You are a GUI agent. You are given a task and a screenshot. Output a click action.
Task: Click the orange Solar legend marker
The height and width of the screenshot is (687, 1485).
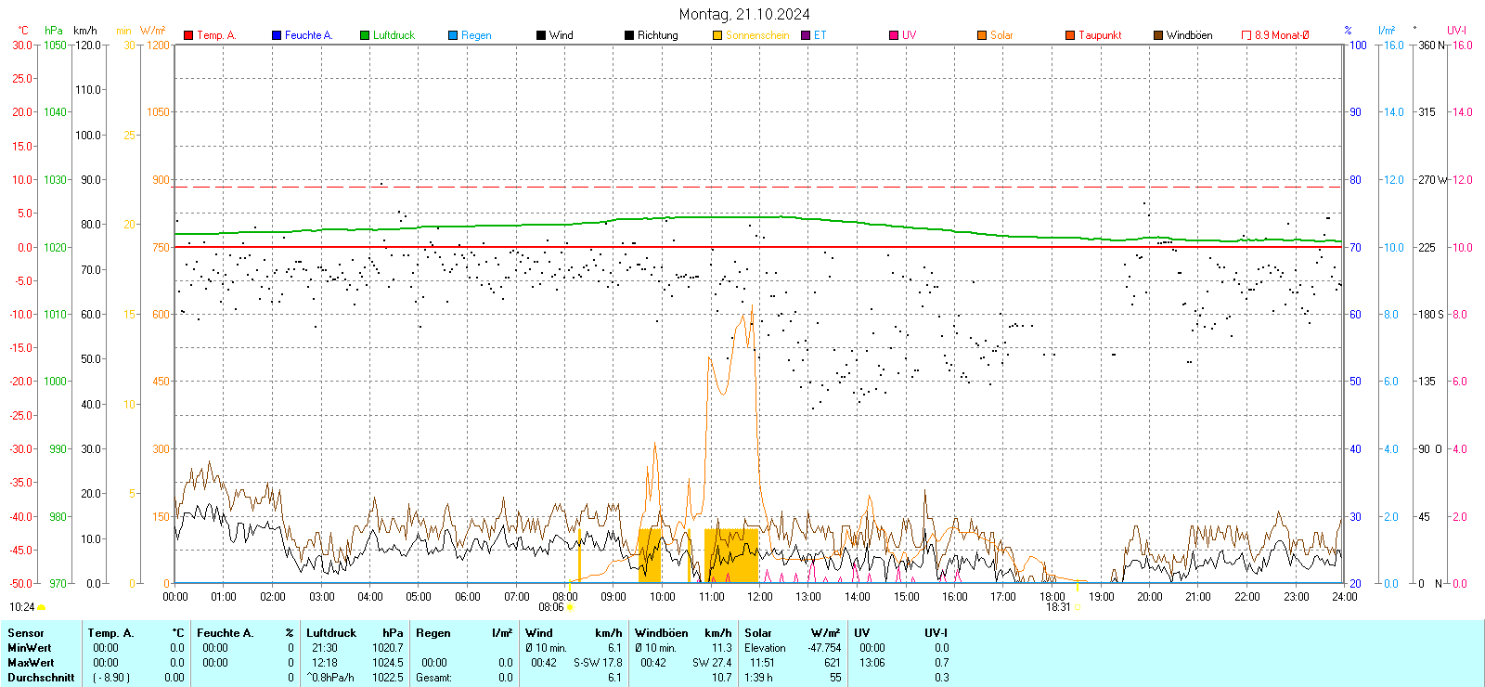coord(982,35)
